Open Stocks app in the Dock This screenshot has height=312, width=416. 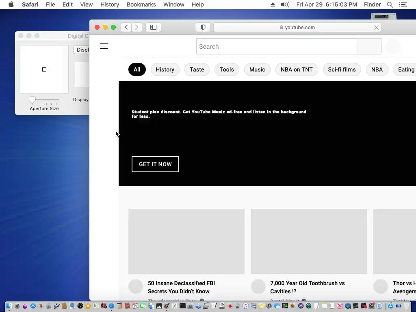pos(355,306)
